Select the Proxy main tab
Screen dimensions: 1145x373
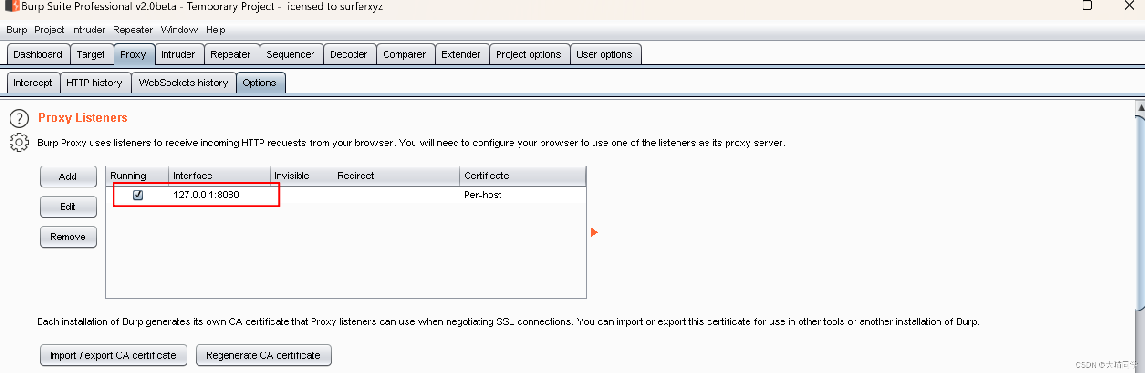pyautogui.click(x=134, y=55)
